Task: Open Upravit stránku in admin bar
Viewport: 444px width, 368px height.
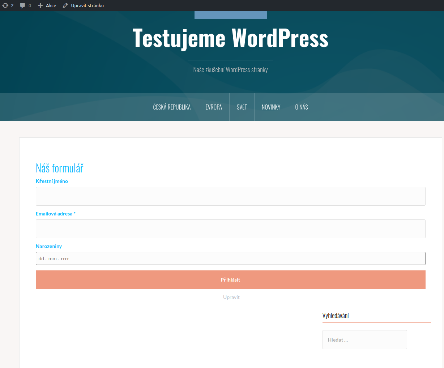Action: point(83,5)
